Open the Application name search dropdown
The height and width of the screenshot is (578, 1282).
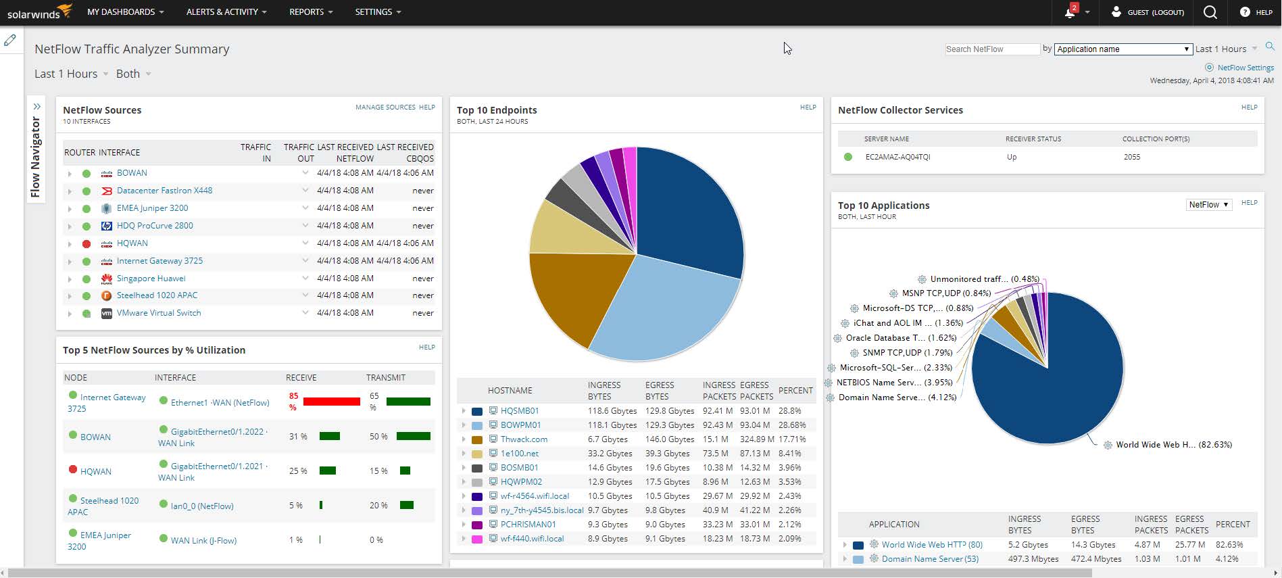[x=1123, y=49]
